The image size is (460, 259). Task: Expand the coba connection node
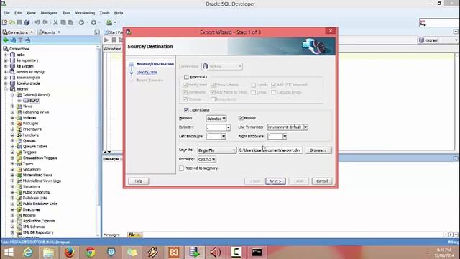coord(6,55)
